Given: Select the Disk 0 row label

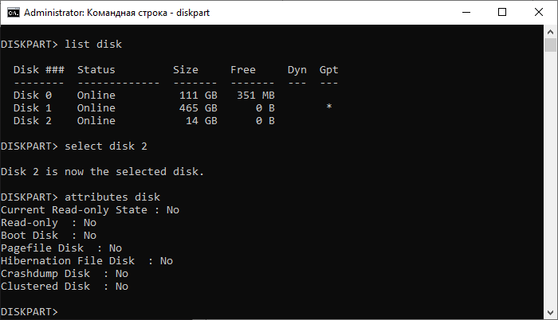Looking at the screenshot, I should pyautogui.click(x=33, y=95).
